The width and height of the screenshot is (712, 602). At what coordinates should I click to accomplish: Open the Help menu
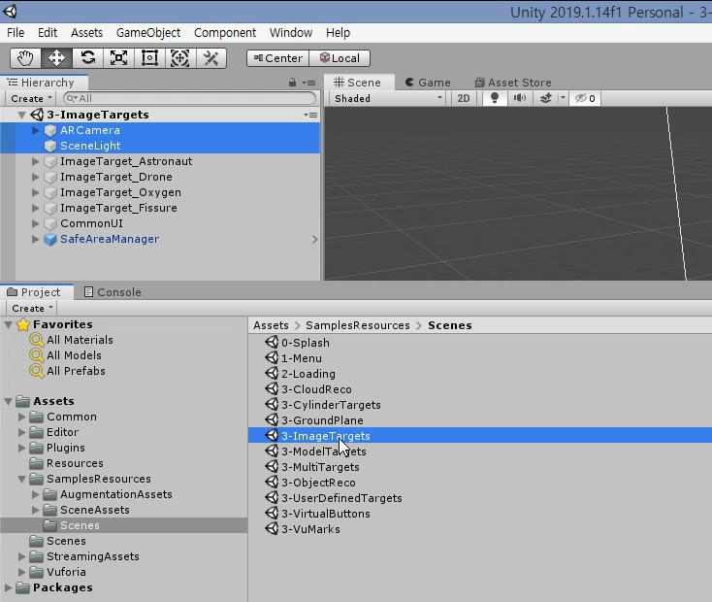pos(338,33)
